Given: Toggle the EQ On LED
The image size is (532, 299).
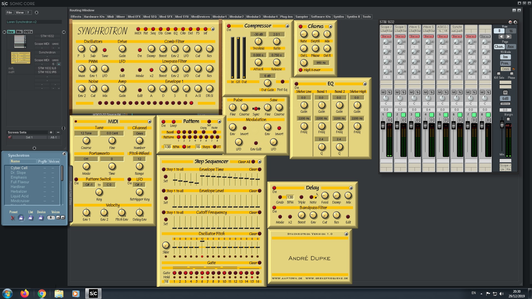Looking at the screenshot, I should click(x=296, y=84).
